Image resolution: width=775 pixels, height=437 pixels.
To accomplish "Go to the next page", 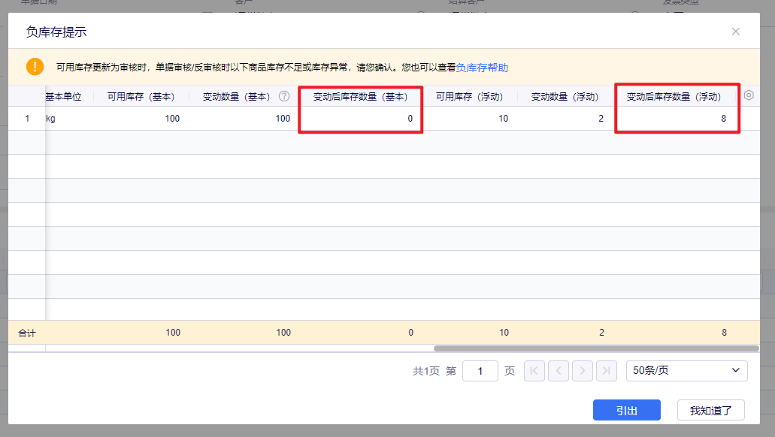I will click(x=583, y=371).
